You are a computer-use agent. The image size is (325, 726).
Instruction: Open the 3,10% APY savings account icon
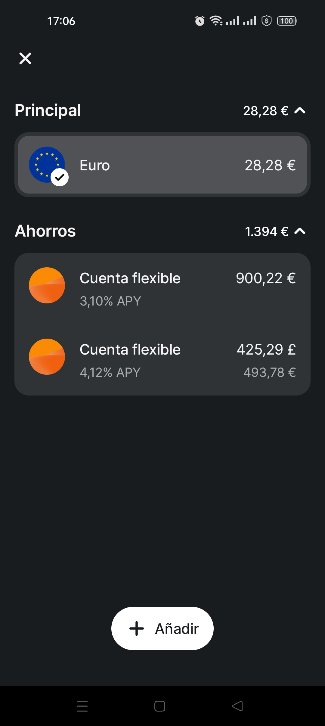(47, 285)
